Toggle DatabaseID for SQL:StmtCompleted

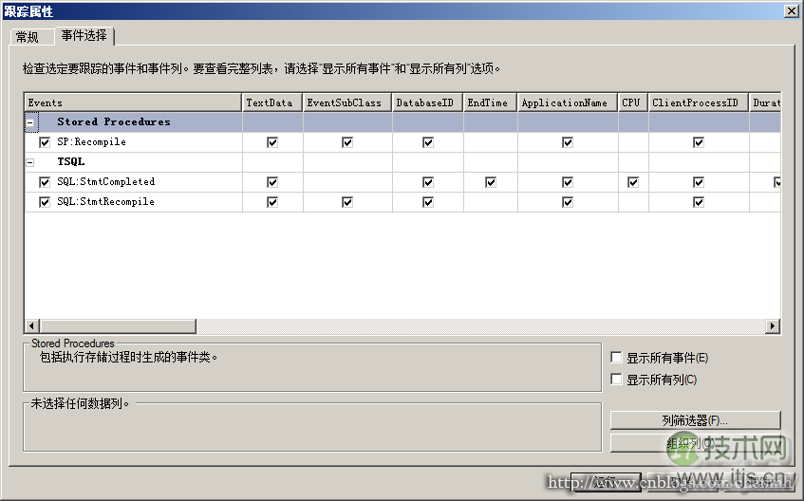coord(428,182)
